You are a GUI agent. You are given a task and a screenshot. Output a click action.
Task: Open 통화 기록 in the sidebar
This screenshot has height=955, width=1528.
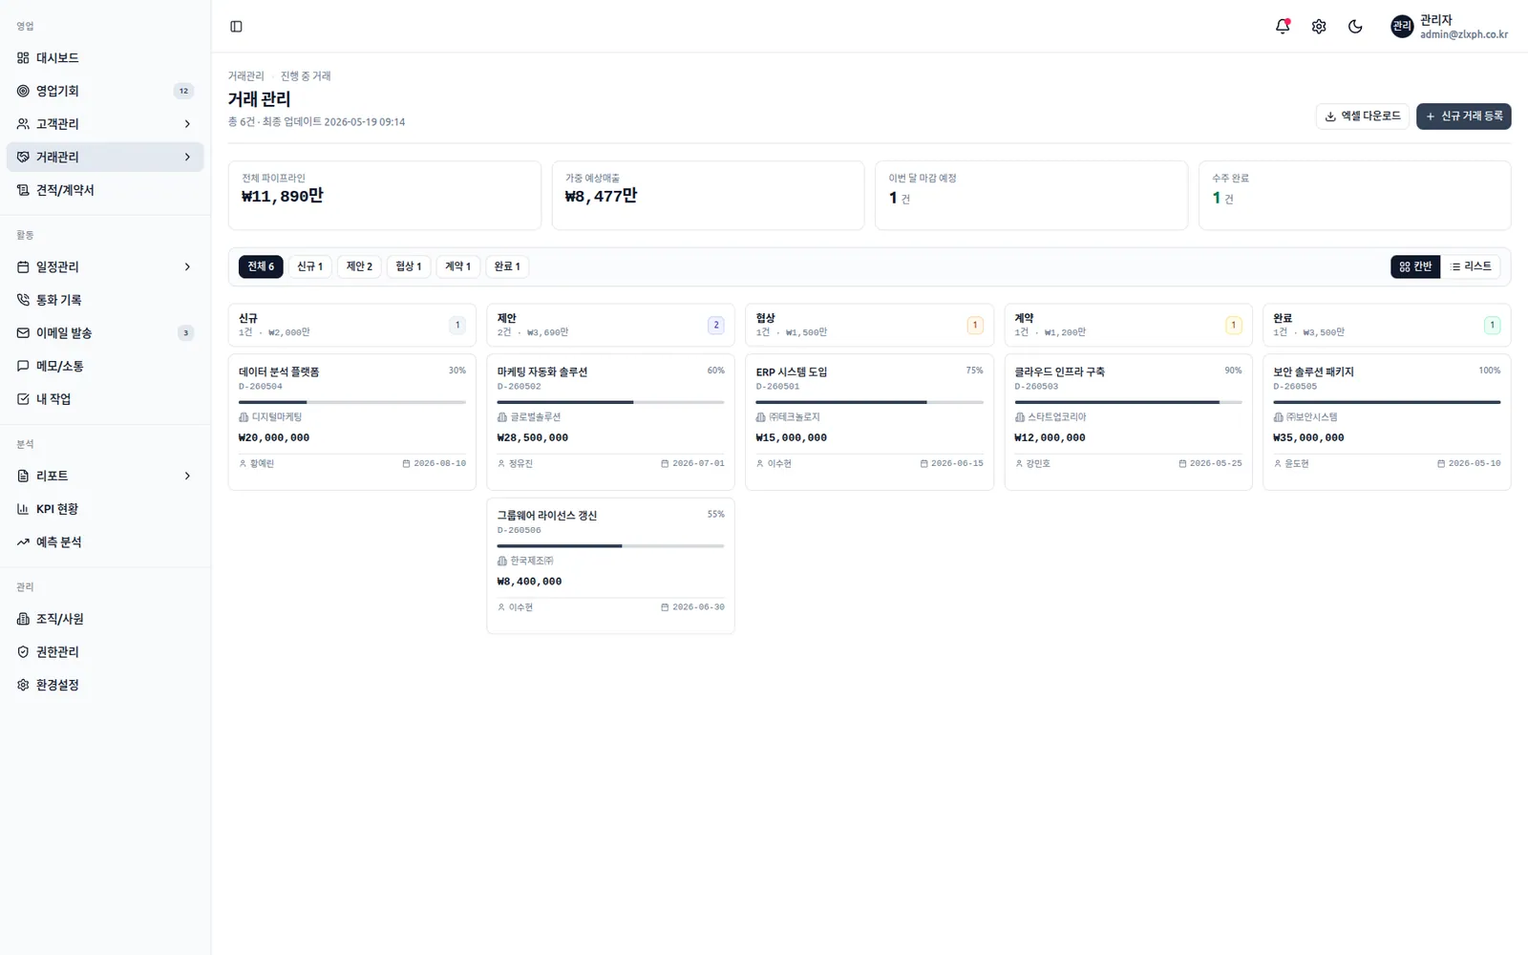(105, 300)
